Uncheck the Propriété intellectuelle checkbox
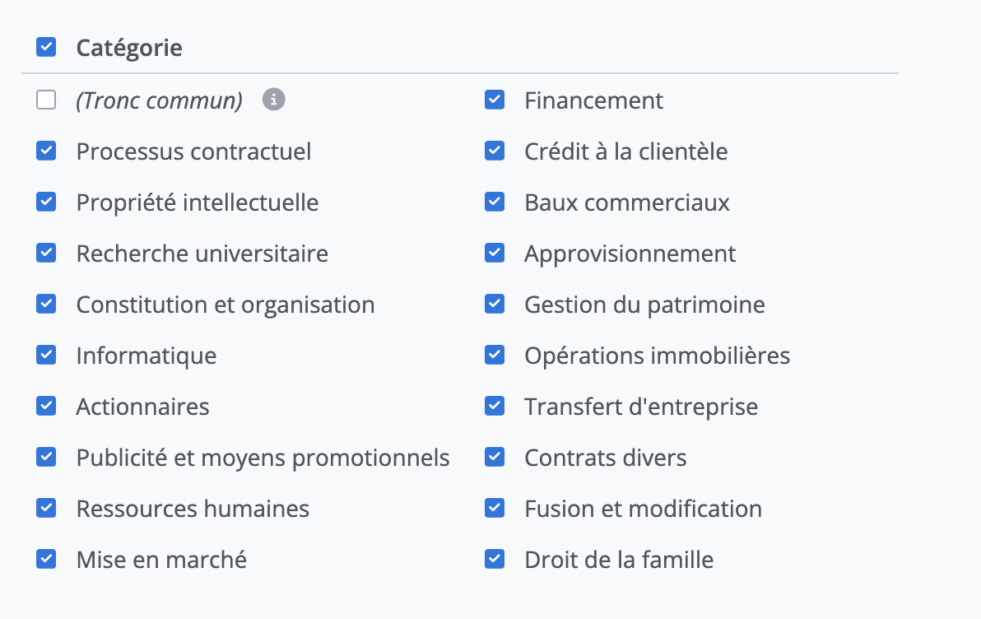This screenshot has width=981, height=619. click(46, 202)
